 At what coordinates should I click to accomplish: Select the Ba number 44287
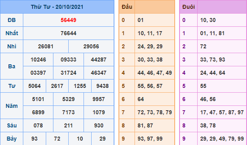point(99,60)
